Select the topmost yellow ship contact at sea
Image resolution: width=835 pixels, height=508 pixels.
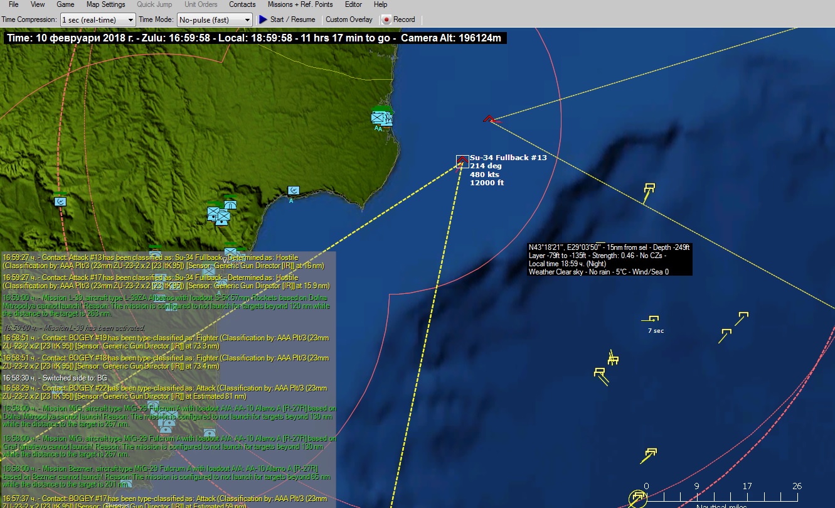(x=649, y=188)
